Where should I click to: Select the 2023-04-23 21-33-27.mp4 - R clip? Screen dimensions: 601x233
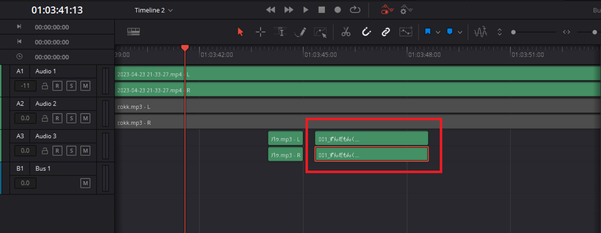pyautogui.click(x=358, y=90)
